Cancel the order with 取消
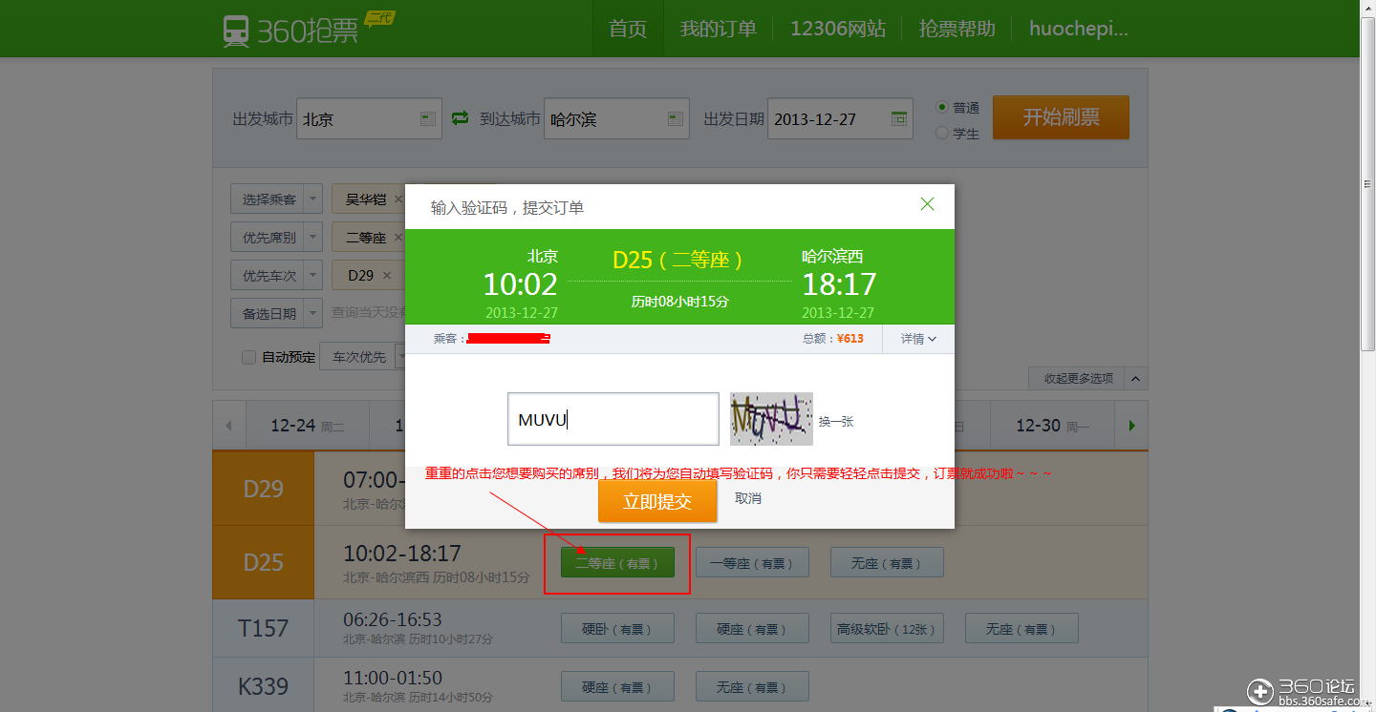 [x=748, y=498]
